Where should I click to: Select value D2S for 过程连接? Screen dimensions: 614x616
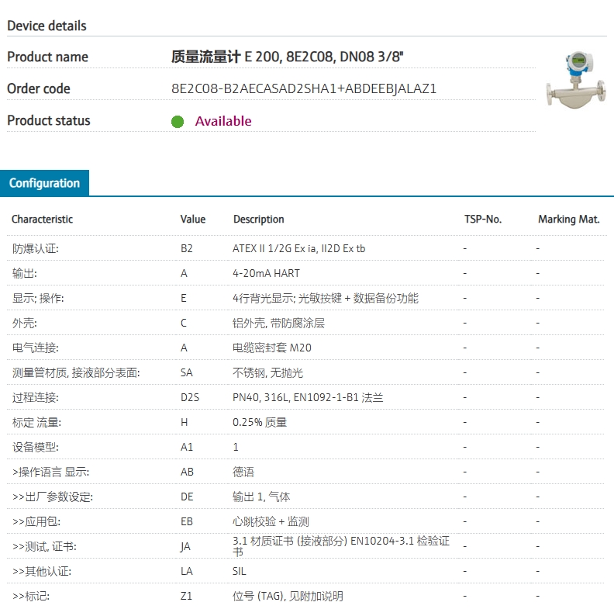click(190, 397)
